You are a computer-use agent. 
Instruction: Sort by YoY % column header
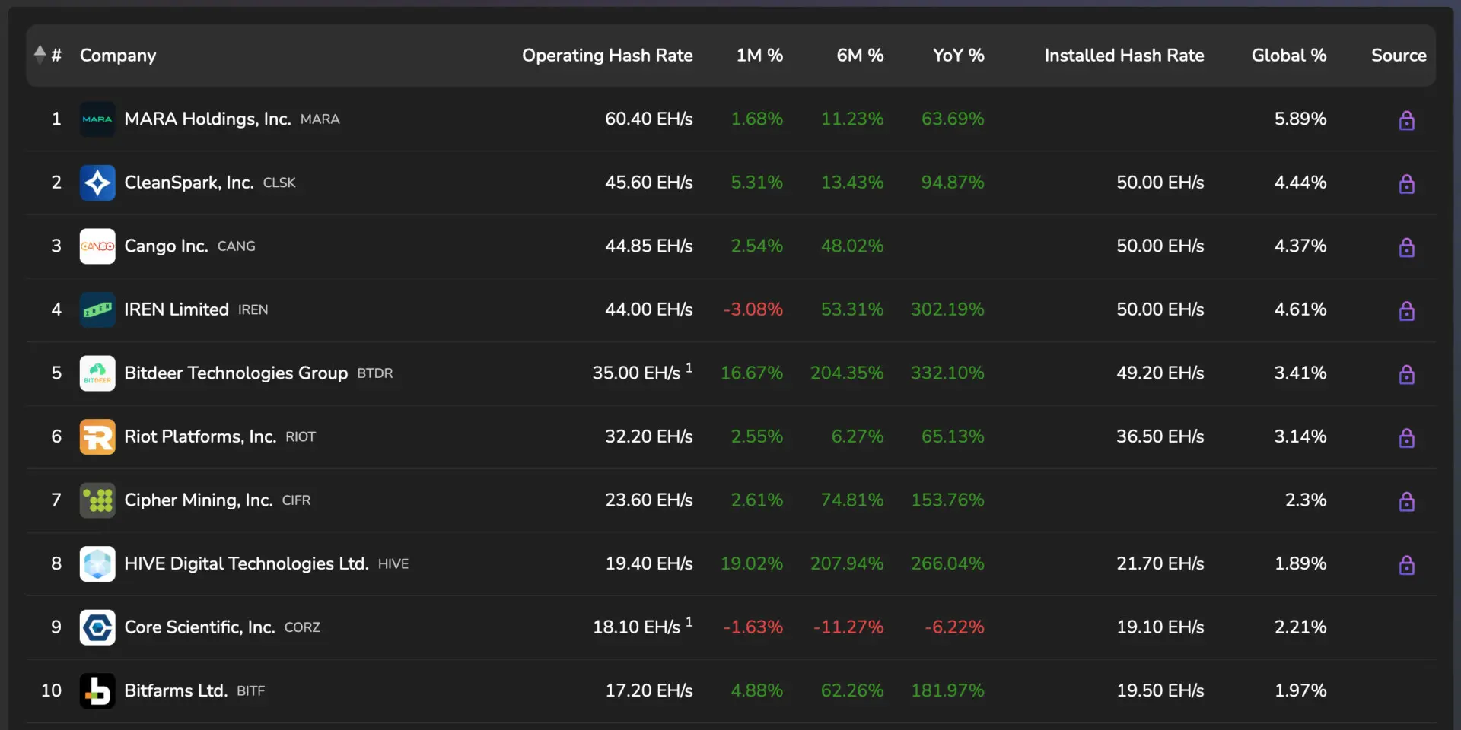[958, 56]
